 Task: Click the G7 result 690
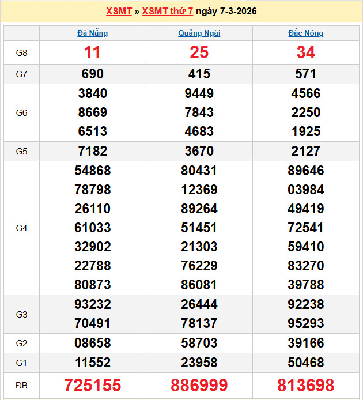click(93, 74)
